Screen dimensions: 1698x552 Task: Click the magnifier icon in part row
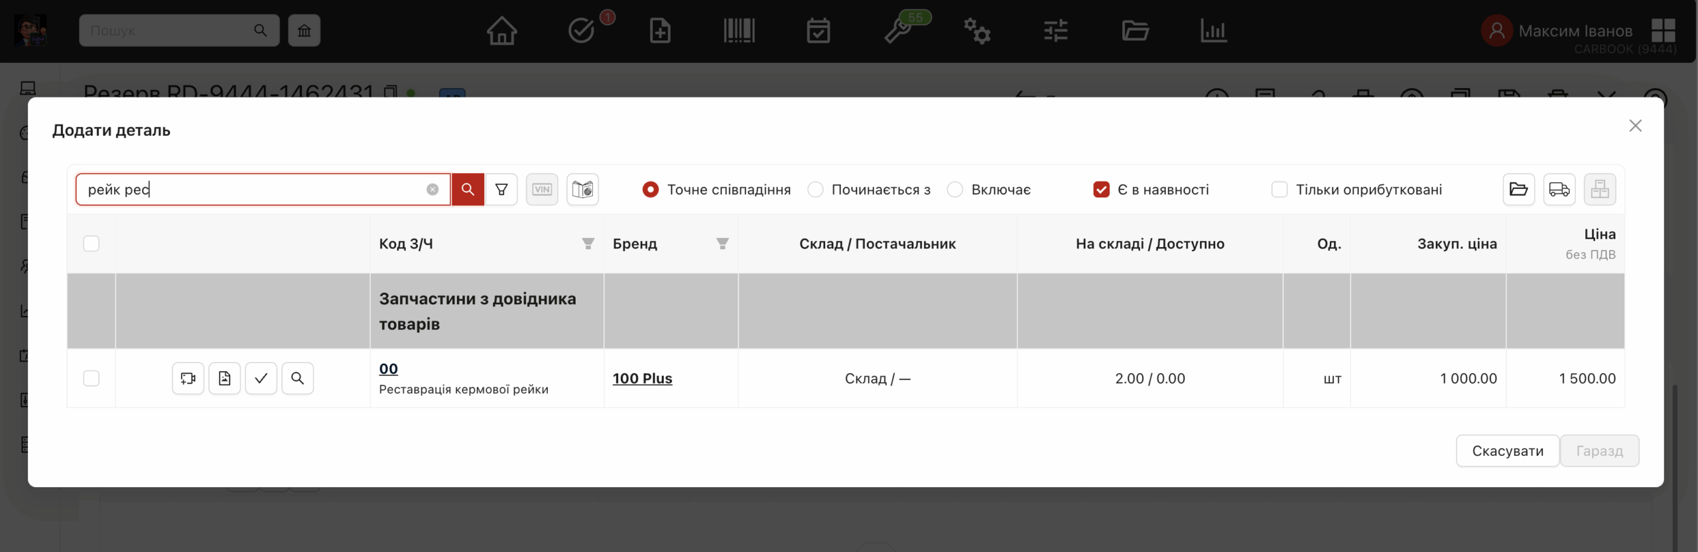pos(297,378)
